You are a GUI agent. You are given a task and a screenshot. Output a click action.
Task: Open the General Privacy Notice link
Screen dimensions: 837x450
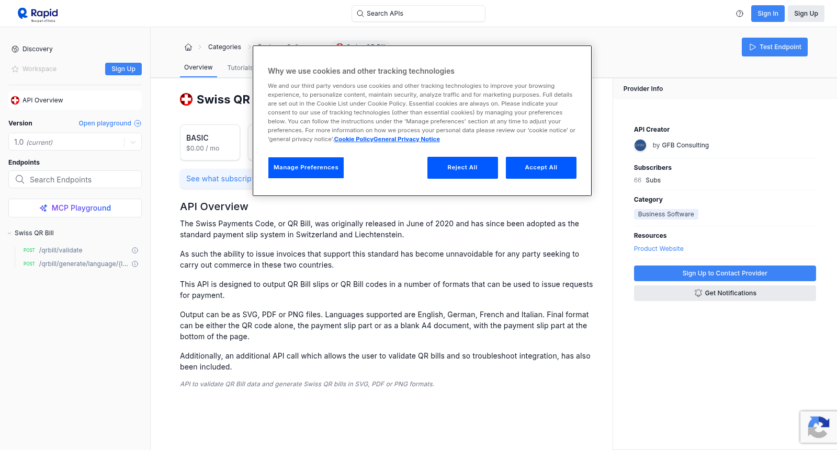click(x=407, y=139)
